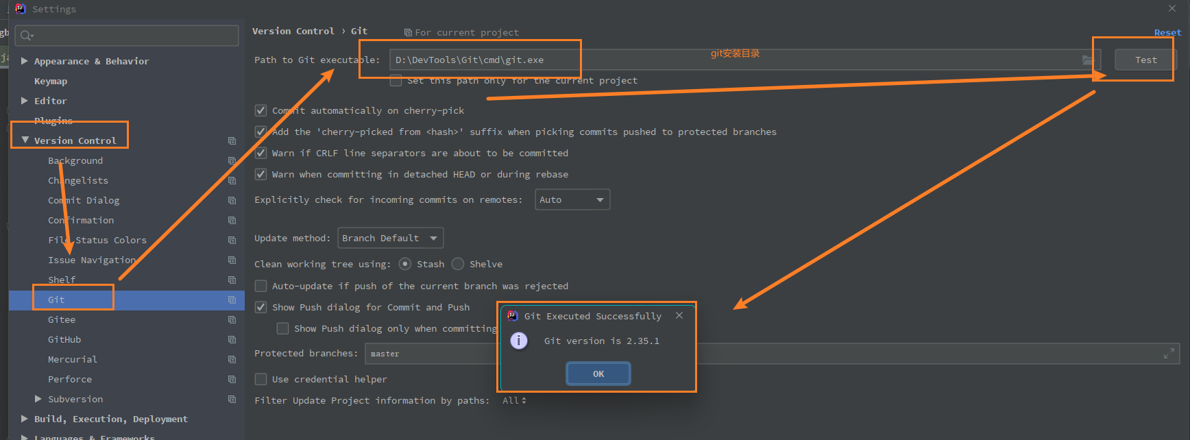Click project-level icon in Confirmation row

232,220
